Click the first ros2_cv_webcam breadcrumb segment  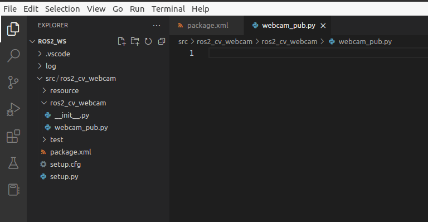click(x=225, y=41)
